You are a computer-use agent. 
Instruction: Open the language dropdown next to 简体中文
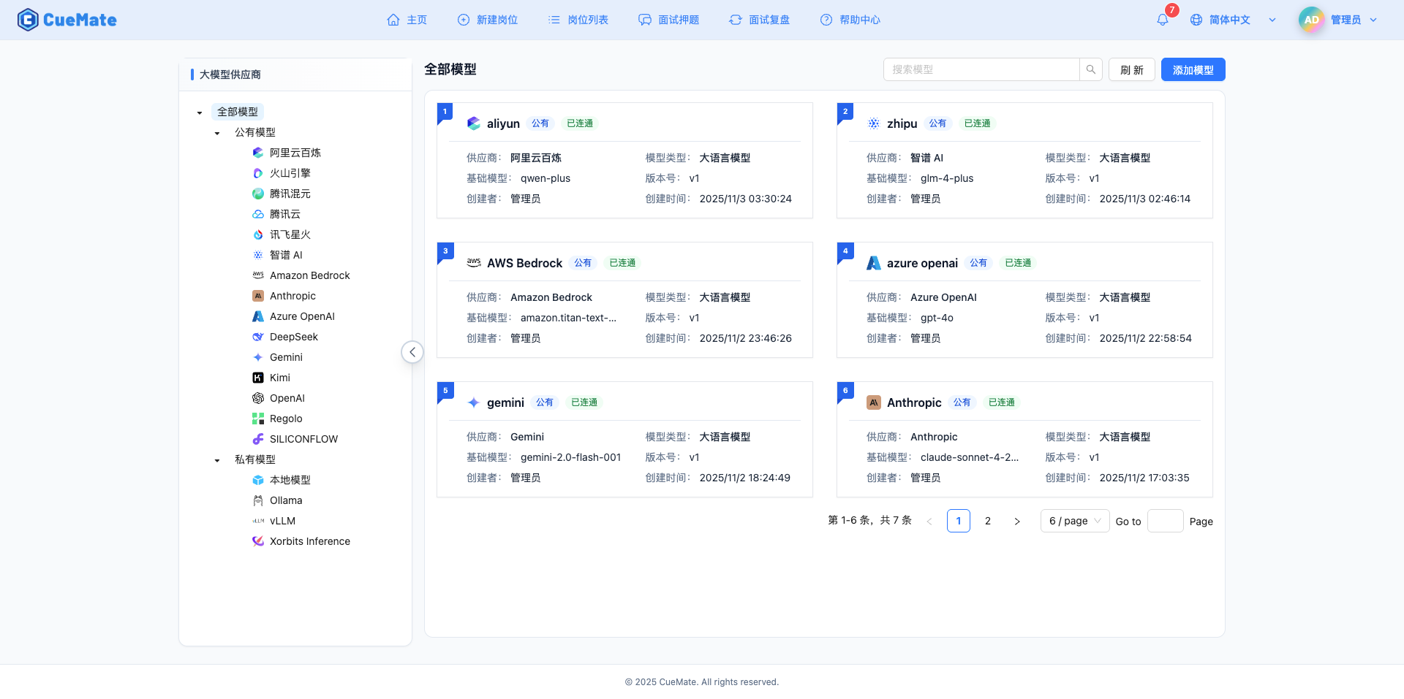1272,20
